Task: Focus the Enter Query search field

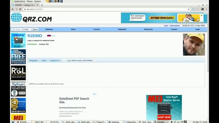Action: [x=16, y=29]
